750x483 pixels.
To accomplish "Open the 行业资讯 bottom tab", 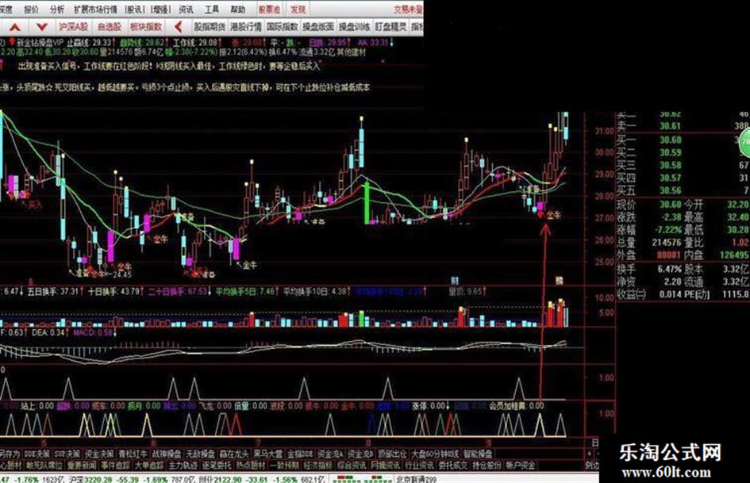I will (420, 465).
